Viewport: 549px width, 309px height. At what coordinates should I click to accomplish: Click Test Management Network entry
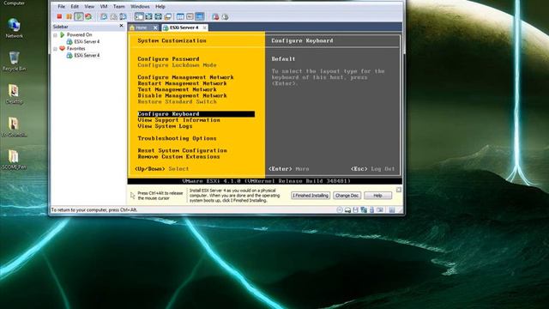coord(177,89)
